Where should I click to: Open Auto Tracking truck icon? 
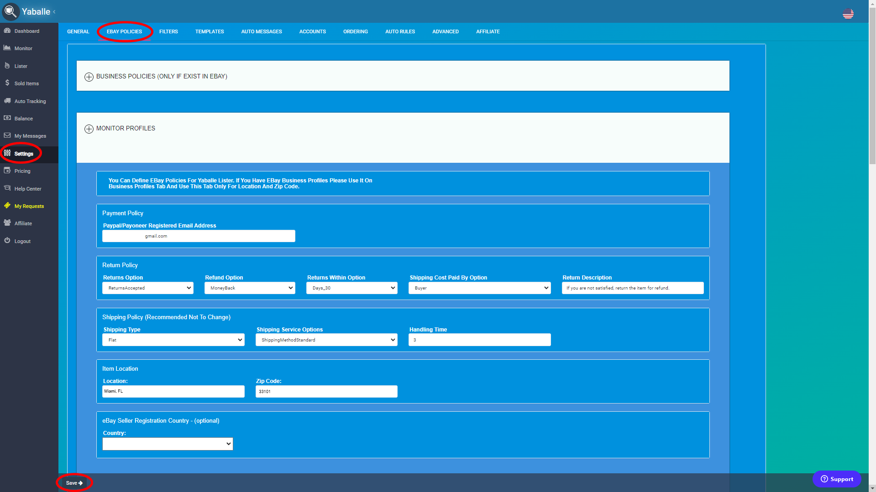pyautogui.click(x=7, y=101)
